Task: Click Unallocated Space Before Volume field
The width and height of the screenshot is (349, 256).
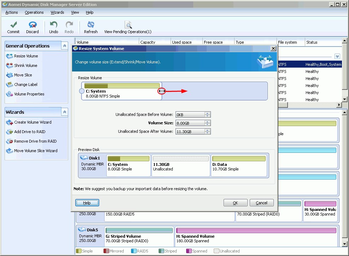Action: [x=190, y=115]
